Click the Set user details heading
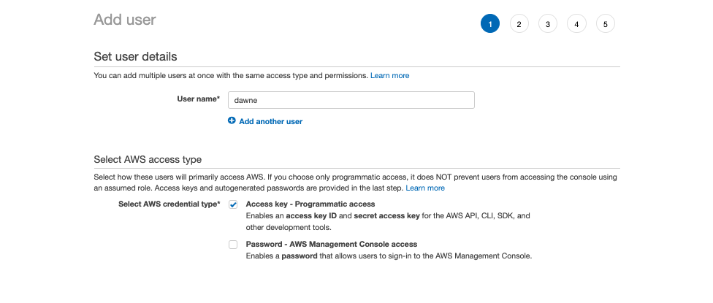 [x=135, y=56]
